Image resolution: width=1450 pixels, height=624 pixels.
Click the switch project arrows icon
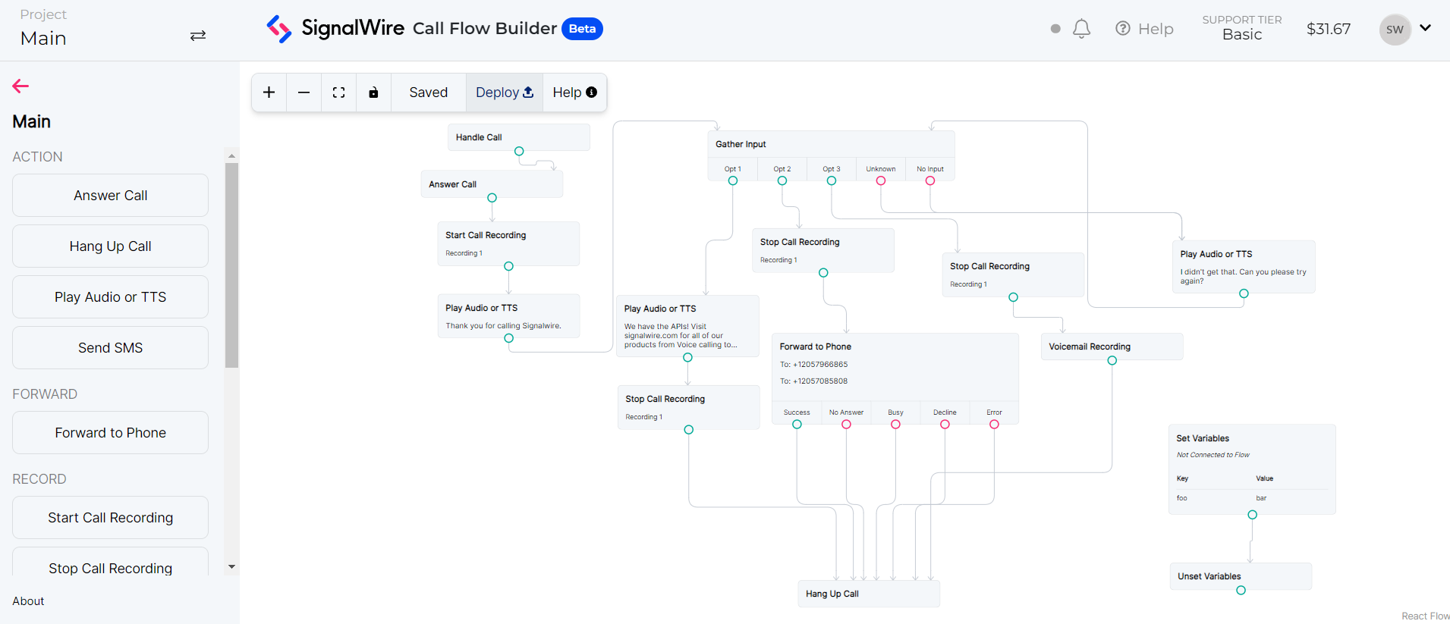coord(198,36)
